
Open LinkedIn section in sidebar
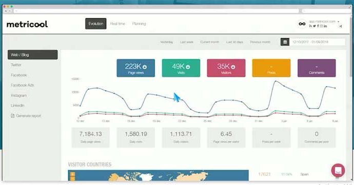coord(17,106)
